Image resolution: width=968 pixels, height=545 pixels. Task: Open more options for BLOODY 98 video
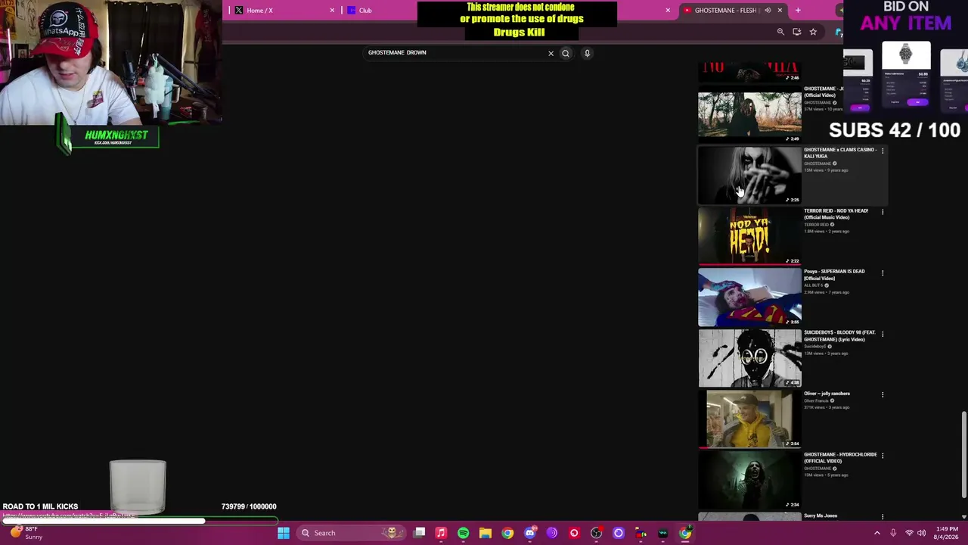click(883, 334)
